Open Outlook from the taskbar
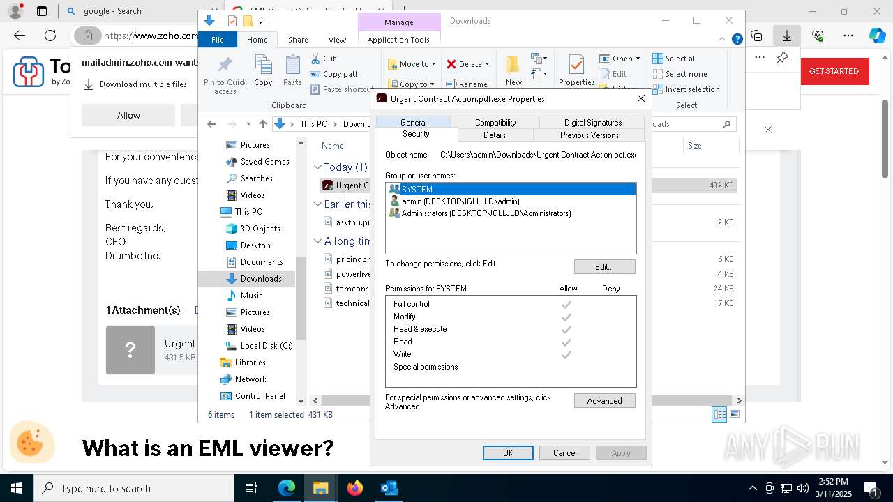The width and height of the screenshot is (893, 502). click(x=389, y=488)
